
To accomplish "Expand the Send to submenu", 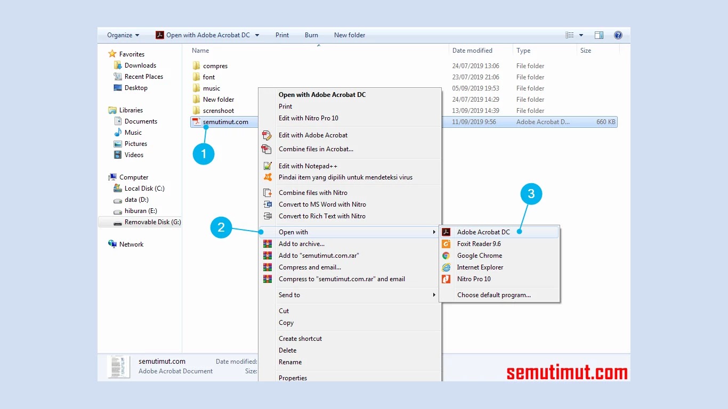I will coord(350,295).
